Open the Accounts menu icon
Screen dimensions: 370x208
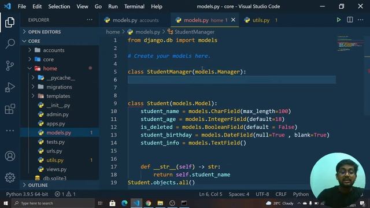pos(10,156)
